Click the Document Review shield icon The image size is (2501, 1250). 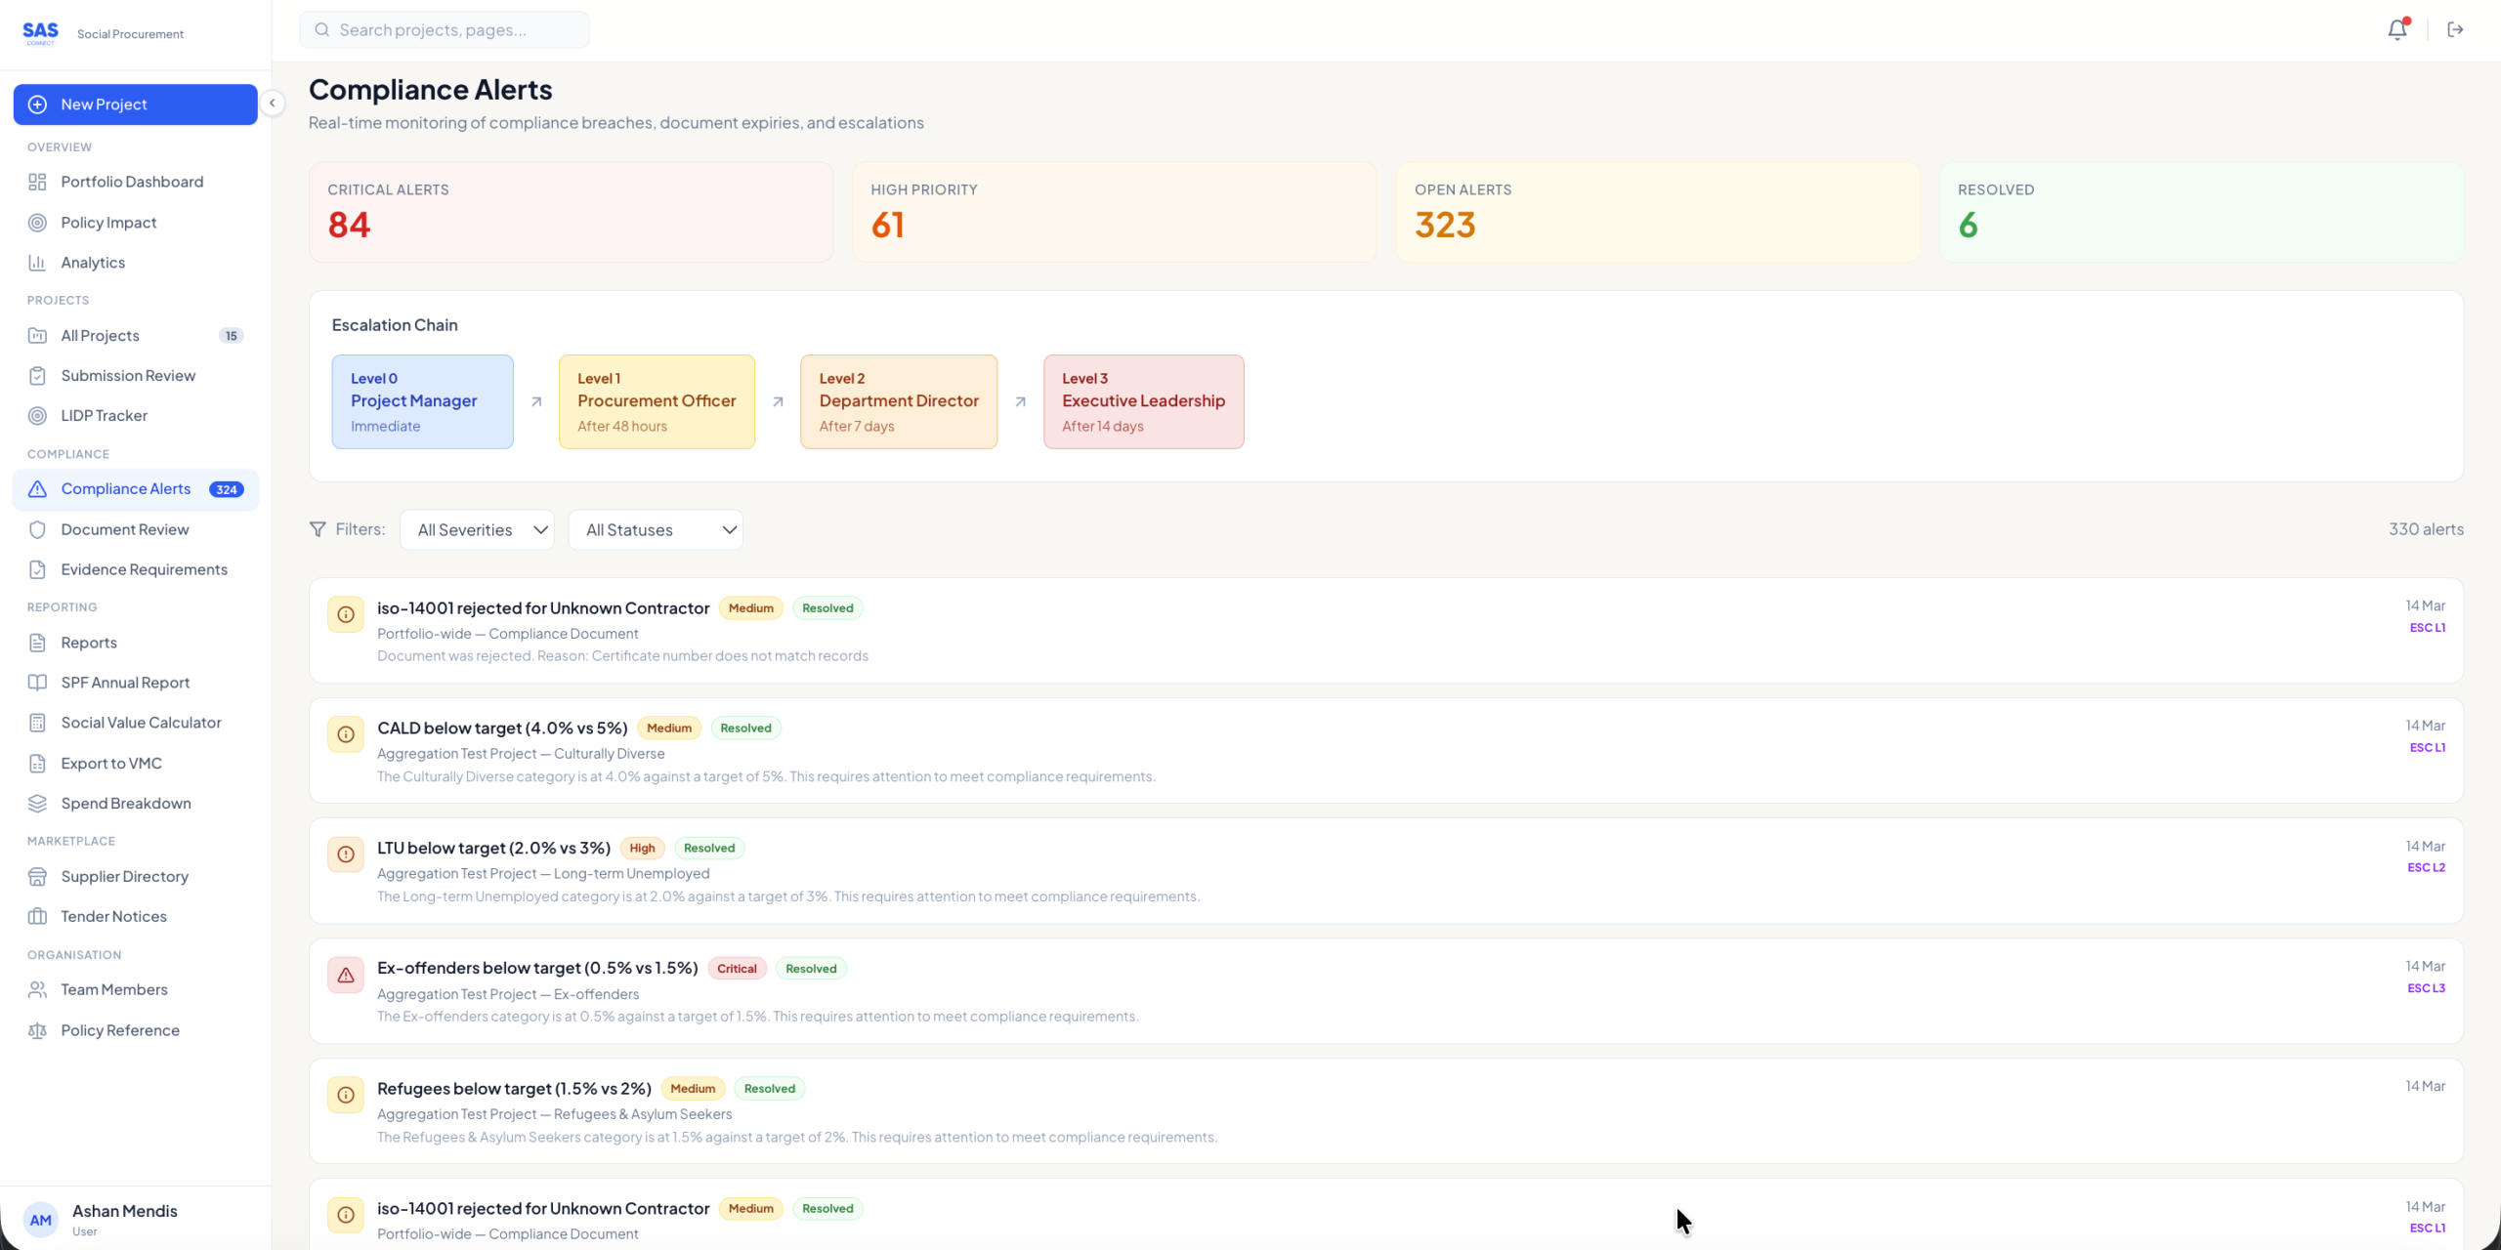click(x=37, y=529)
